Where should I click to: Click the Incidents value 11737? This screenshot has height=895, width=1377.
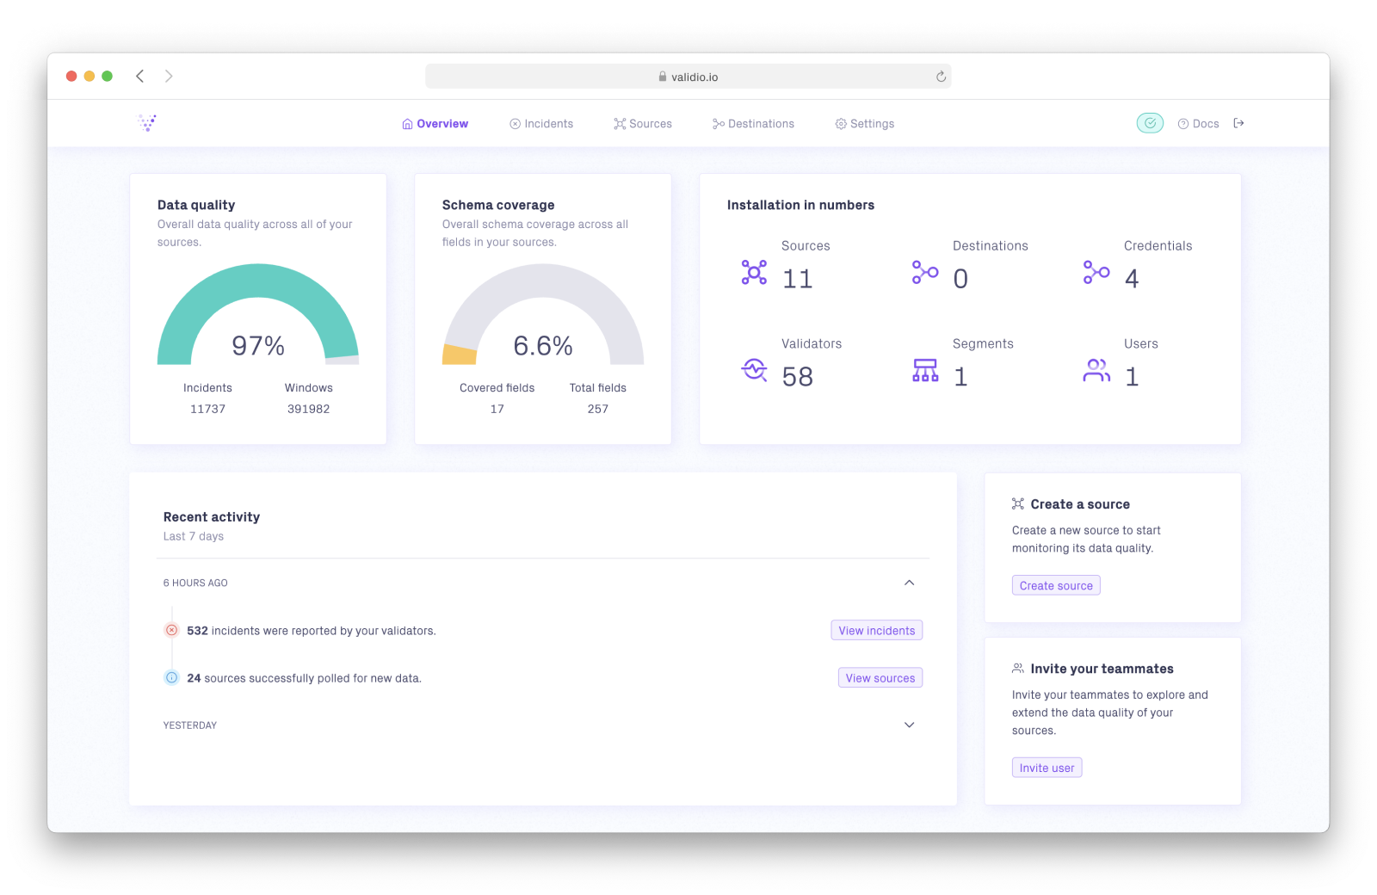207,409
